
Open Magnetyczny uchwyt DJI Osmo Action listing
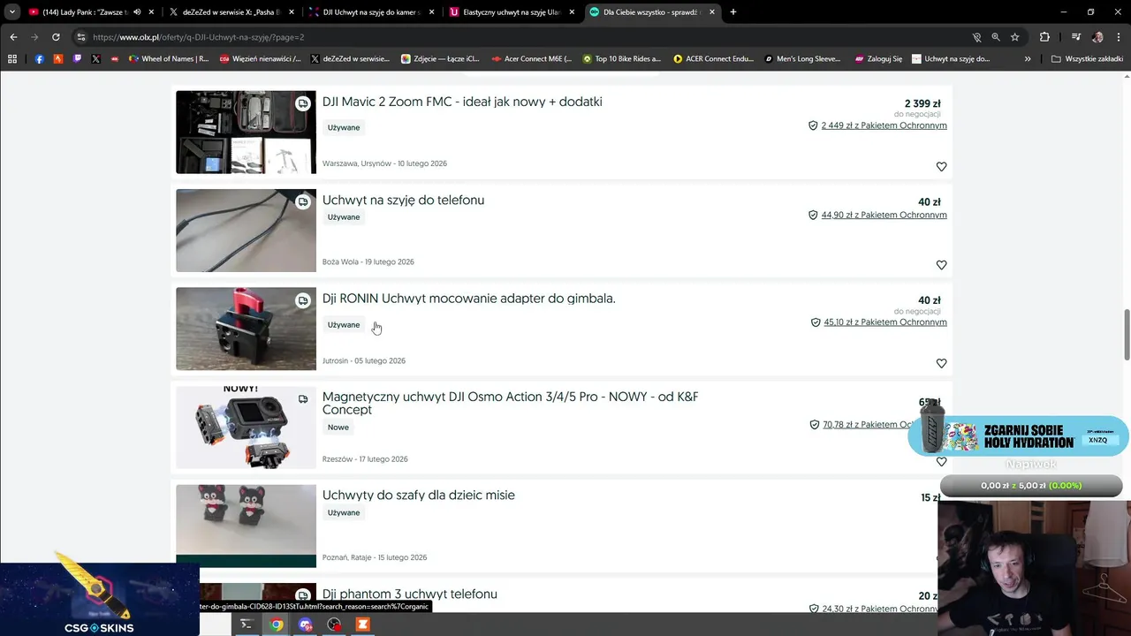(510, 403)
